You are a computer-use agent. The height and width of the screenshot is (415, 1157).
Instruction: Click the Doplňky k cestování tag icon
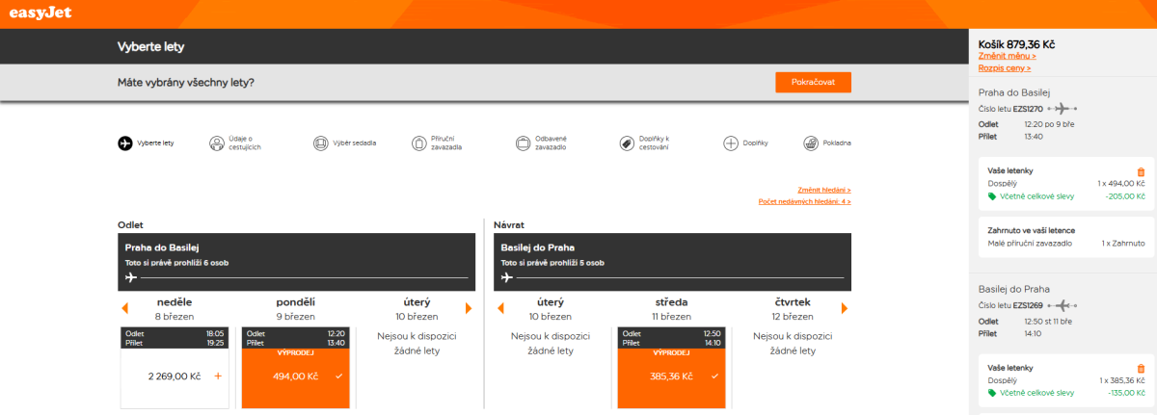pos(627,143)
